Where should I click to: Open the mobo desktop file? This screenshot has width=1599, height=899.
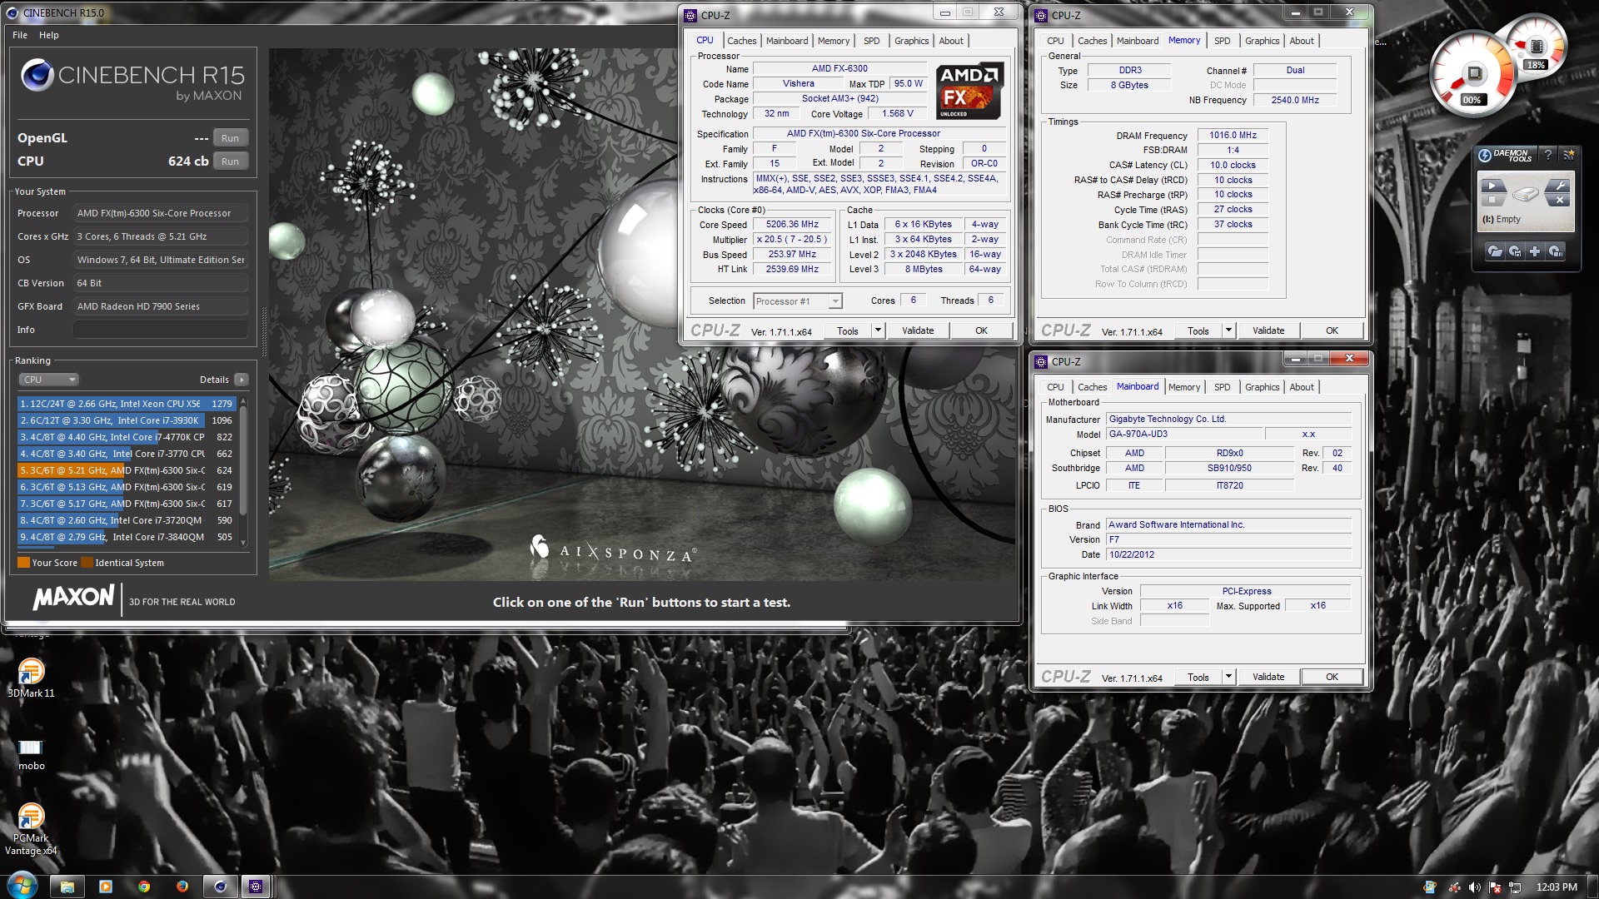click(31, 753)
